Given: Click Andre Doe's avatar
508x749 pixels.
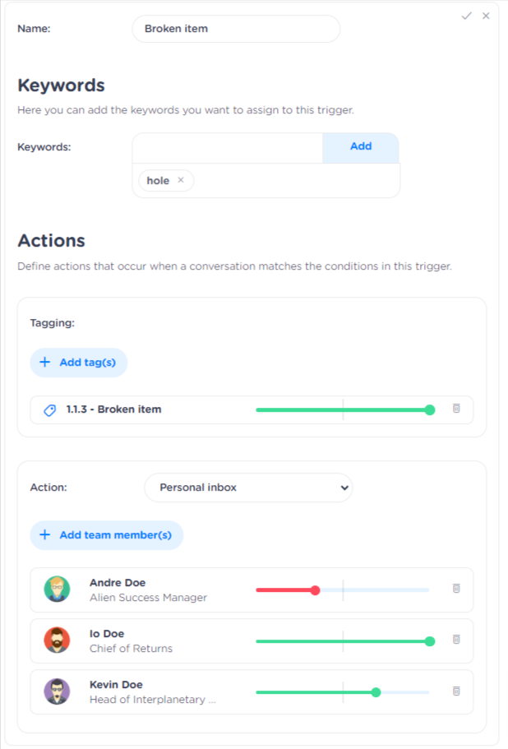Looking at the screenshot, I should (57, 589).
